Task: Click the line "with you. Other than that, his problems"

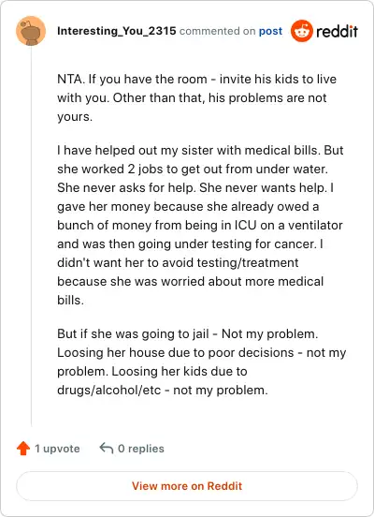Action: pos(192,98)
